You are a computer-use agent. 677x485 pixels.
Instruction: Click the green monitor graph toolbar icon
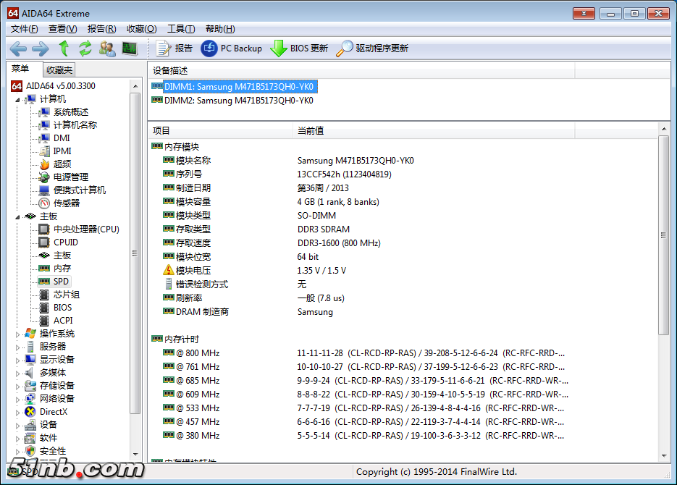[x=129, y=48]
